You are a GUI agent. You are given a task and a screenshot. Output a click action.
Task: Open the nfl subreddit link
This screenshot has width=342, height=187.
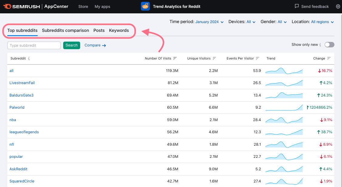[12, 144]
